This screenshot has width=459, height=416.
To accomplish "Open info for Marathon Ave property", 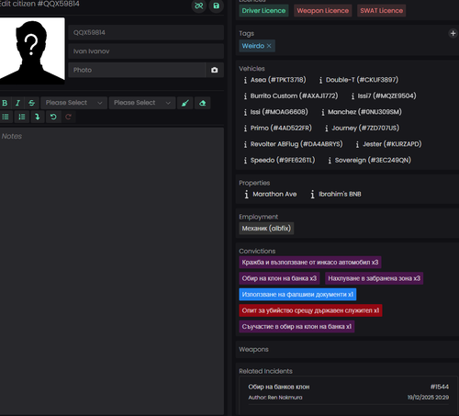I will (246, 195).
